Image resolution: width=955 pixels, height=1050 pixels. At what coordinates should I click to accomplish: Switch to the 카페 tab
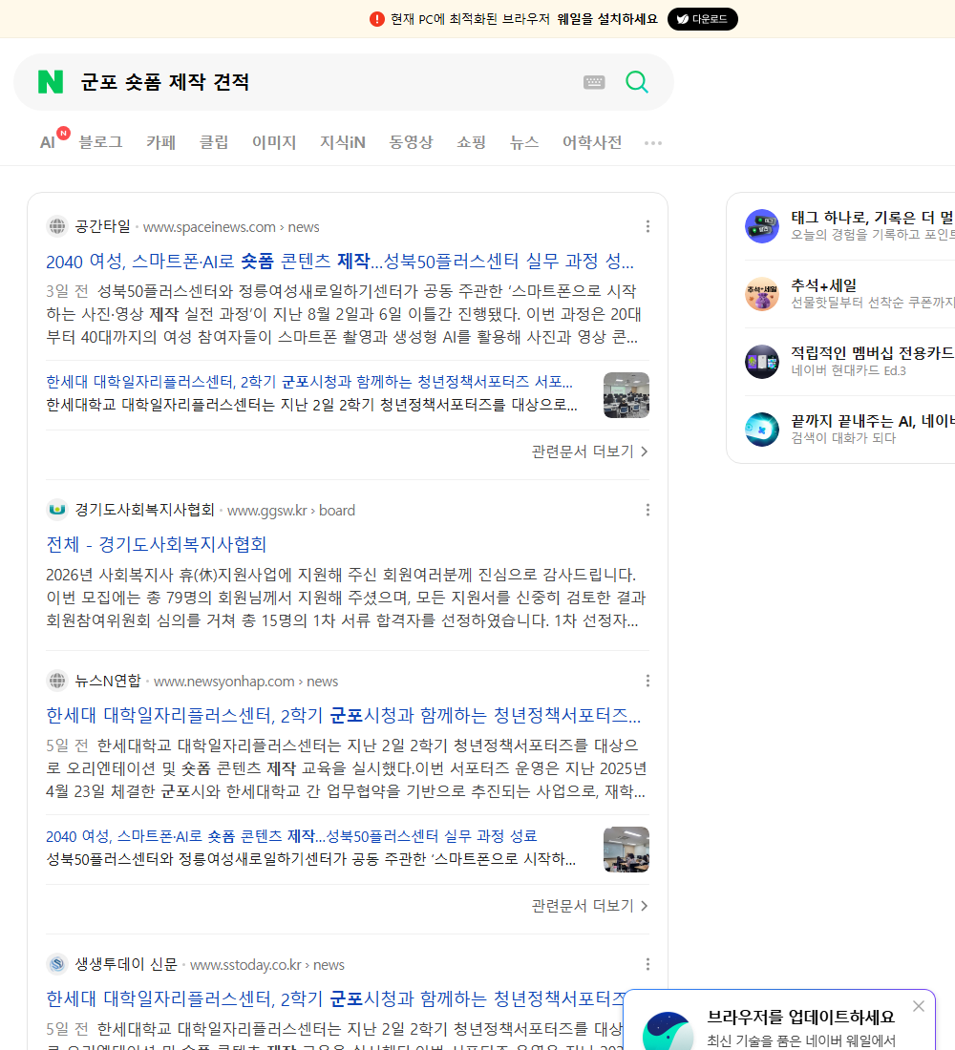pos(160,142)
